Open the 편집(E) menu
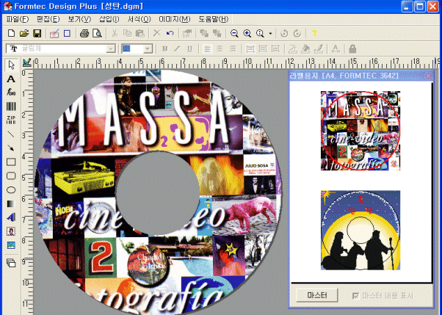Viewport: 442px width, 315px height. (48, 19)
